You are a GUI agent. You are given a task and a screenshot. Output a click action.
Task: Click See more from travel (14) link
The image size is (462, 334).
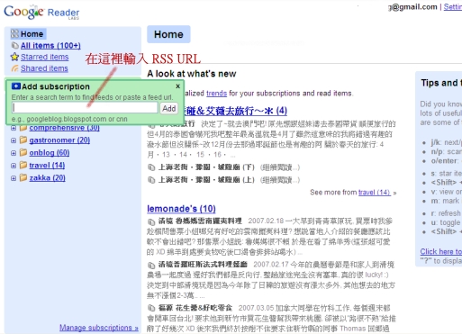[374, 193]
